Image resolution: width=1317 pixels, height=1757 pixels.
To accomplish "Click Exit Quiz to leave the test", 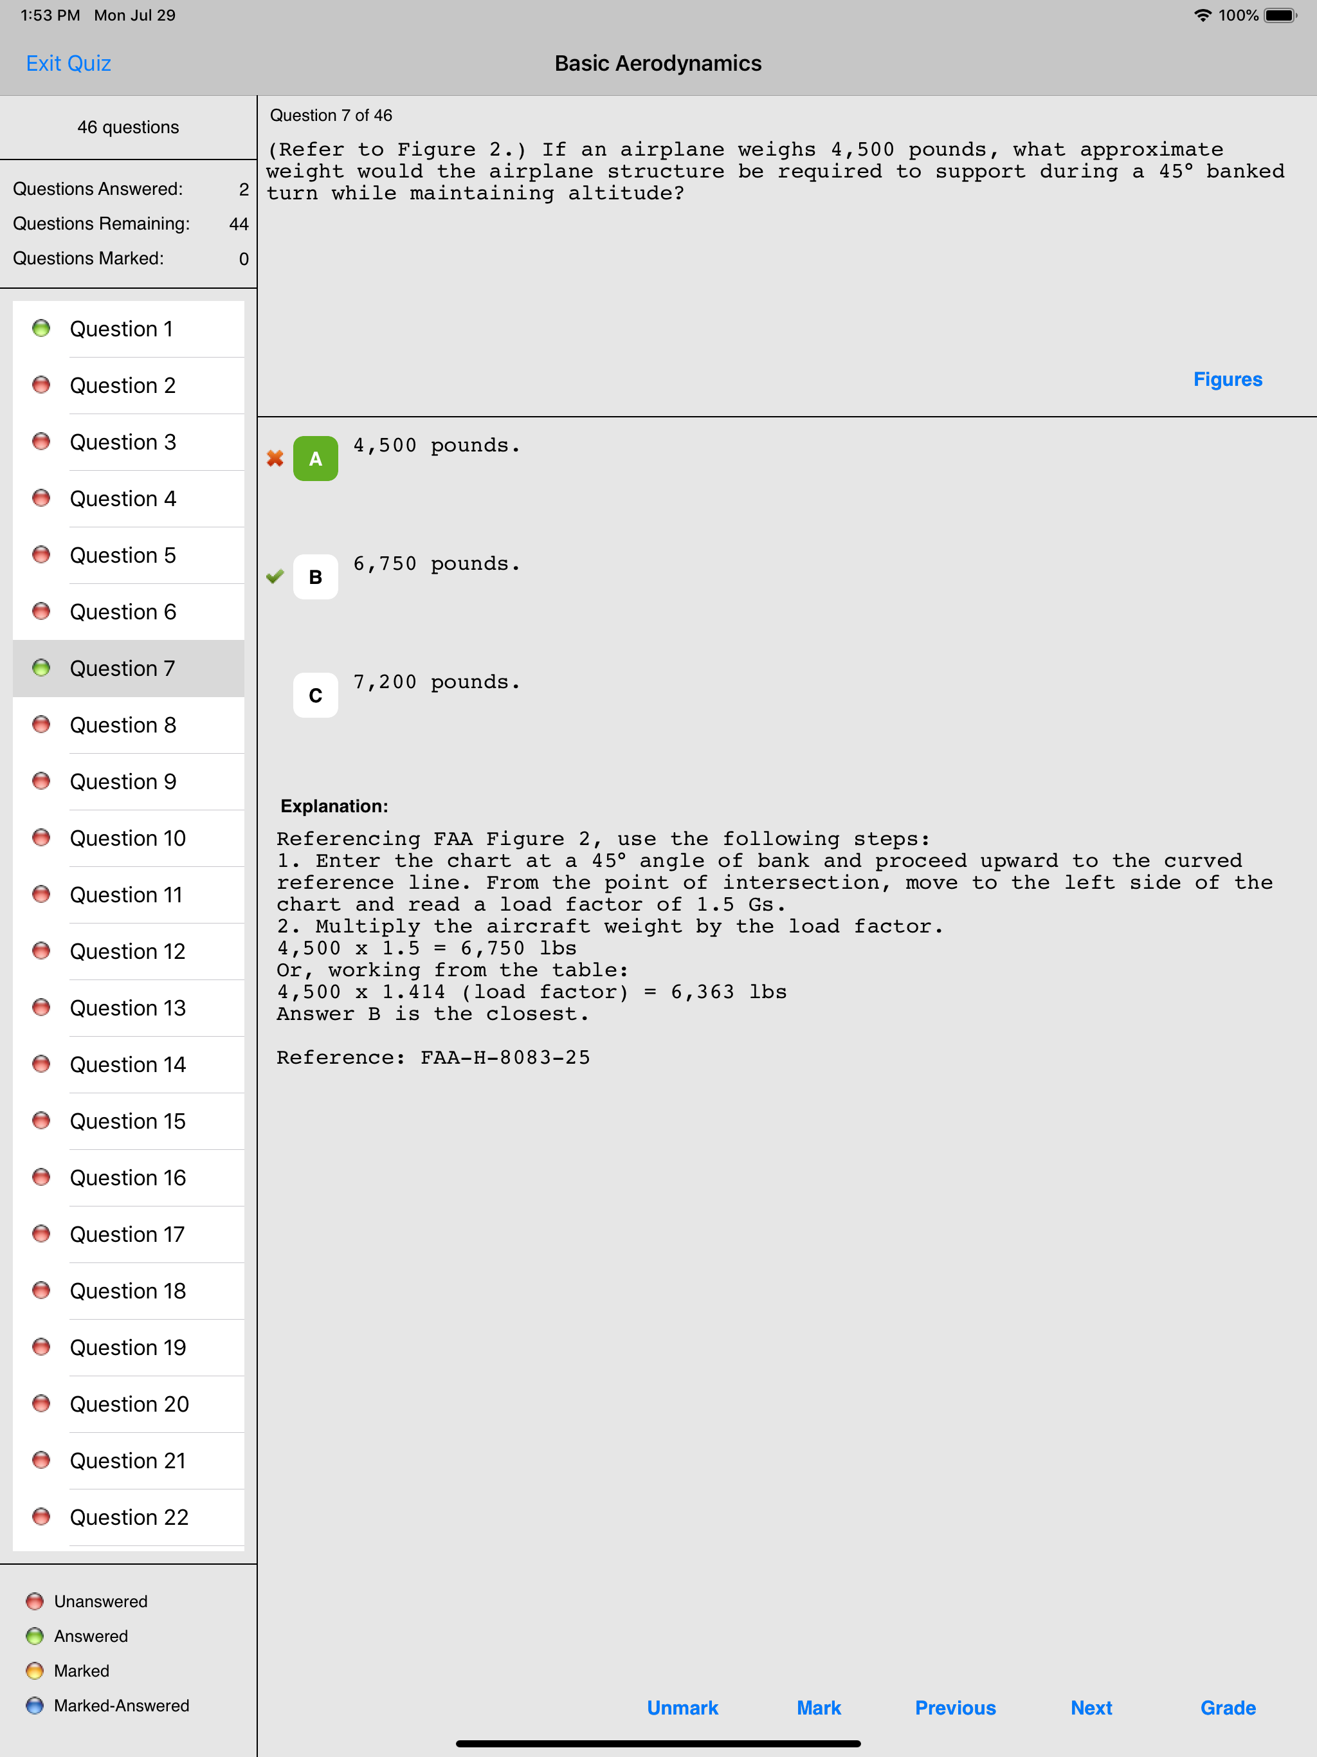I will pos(68,63).
